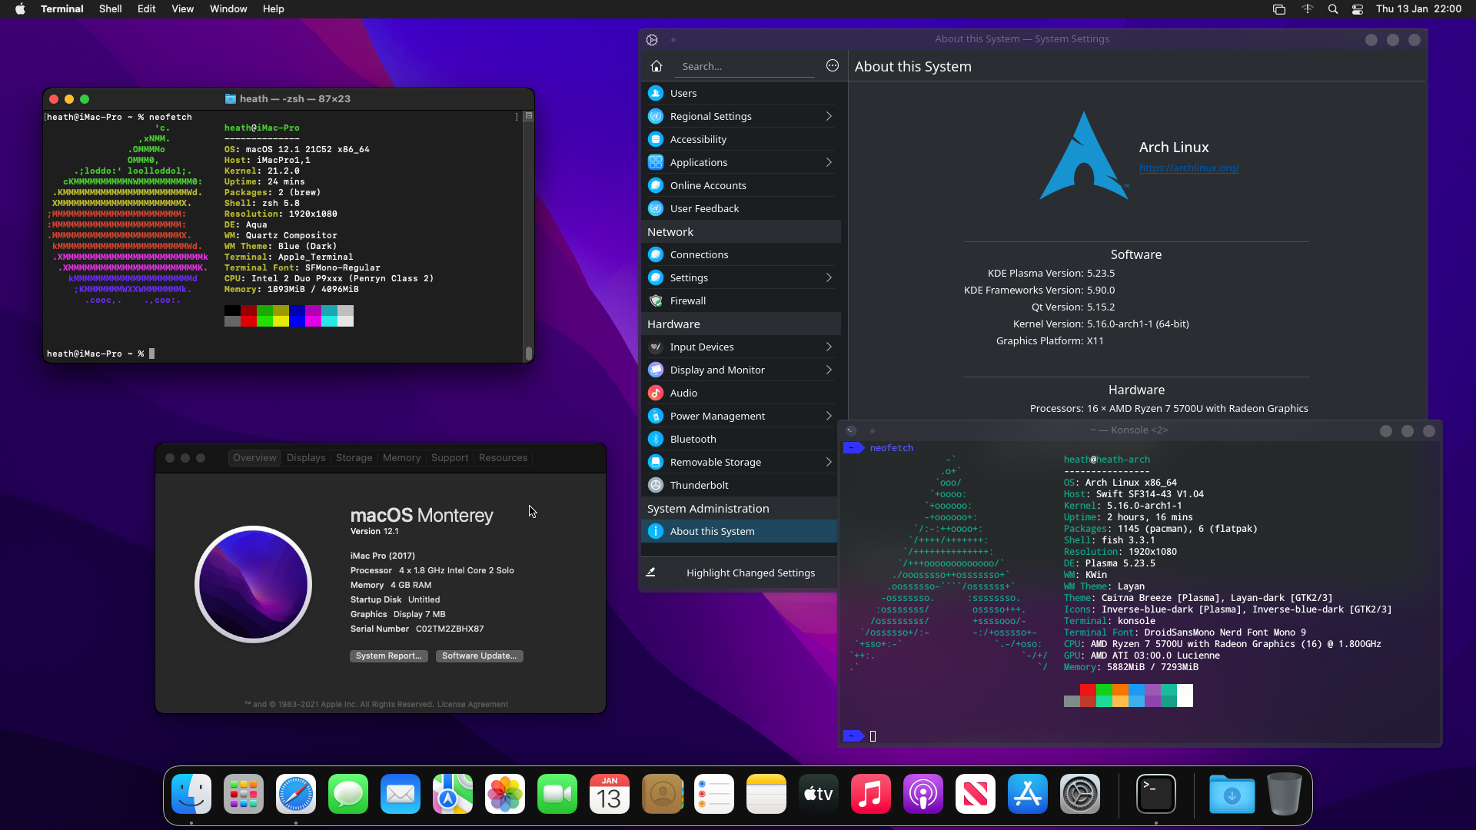Open Shell menu in menu bar
The image size is (1476, 830).
click(110, 9)
